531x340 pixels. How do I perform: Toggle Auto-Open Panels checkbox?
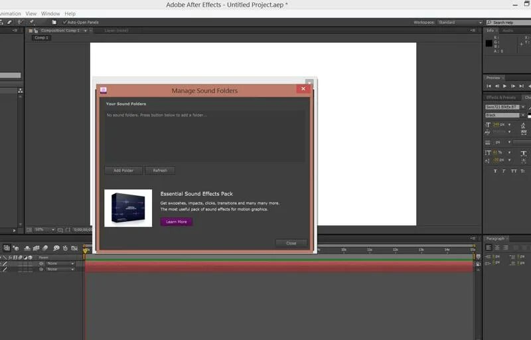point(64,23)
